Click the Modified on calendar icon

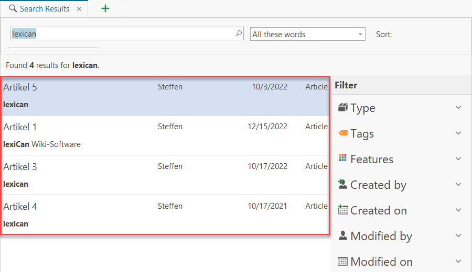[x=343, y=261]
